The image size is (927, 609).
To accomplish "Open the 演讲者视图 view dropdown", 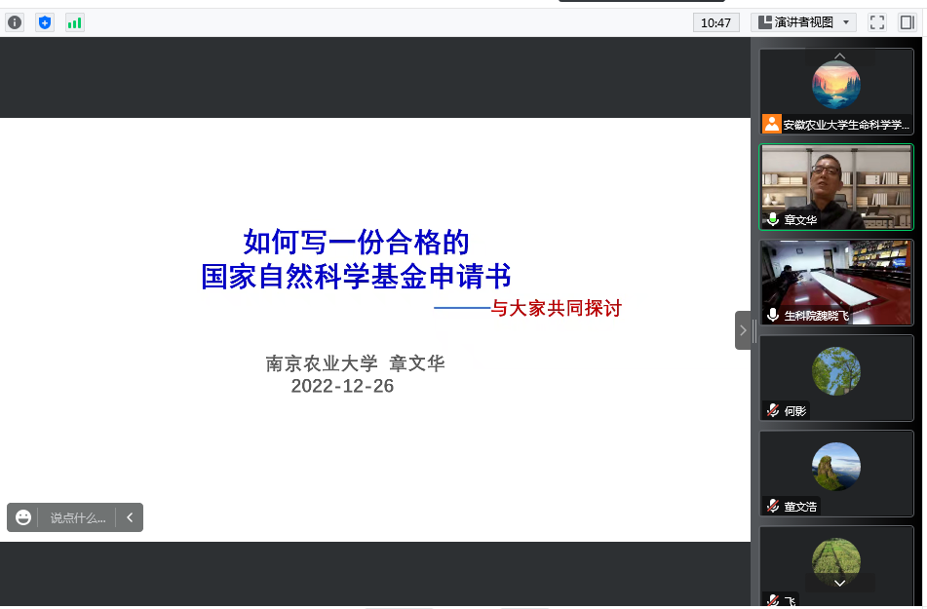I will 803,22.
